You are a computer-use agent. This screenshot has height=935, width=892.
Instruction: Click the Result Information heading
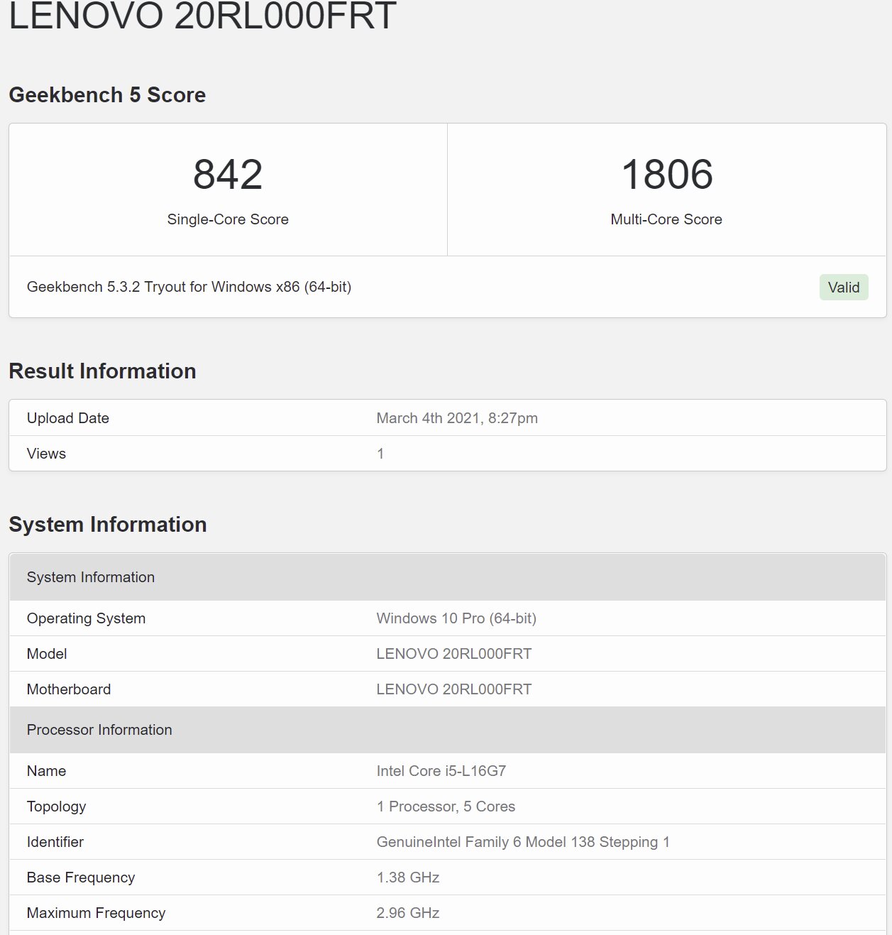102,371
